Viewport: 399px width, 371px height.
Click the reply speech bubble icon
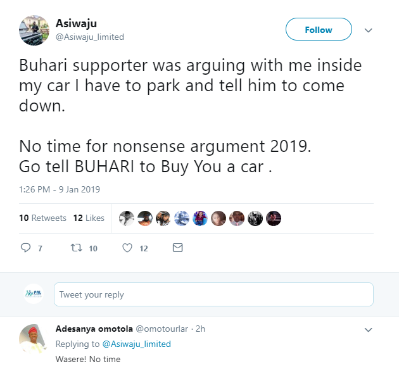tap(26, 248)
